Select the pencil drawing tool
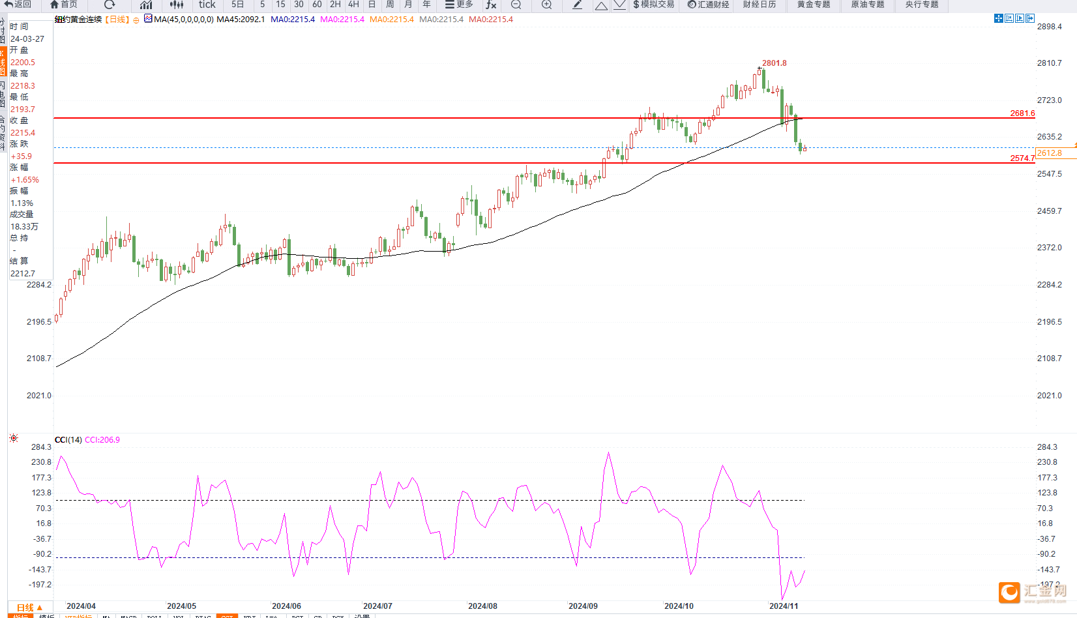 tap(578, 5)
